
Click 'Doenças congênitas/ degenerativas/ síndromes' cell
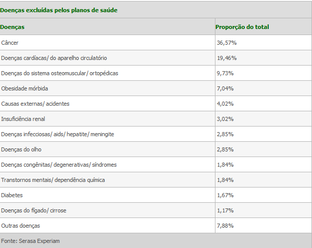(59, 165)
